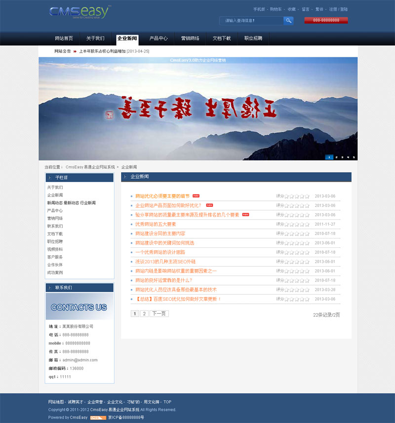Give 网站建设合同的主要内容 a five-star rating
The width and height of the screenshot is (395, 423).
coord(307,234)
